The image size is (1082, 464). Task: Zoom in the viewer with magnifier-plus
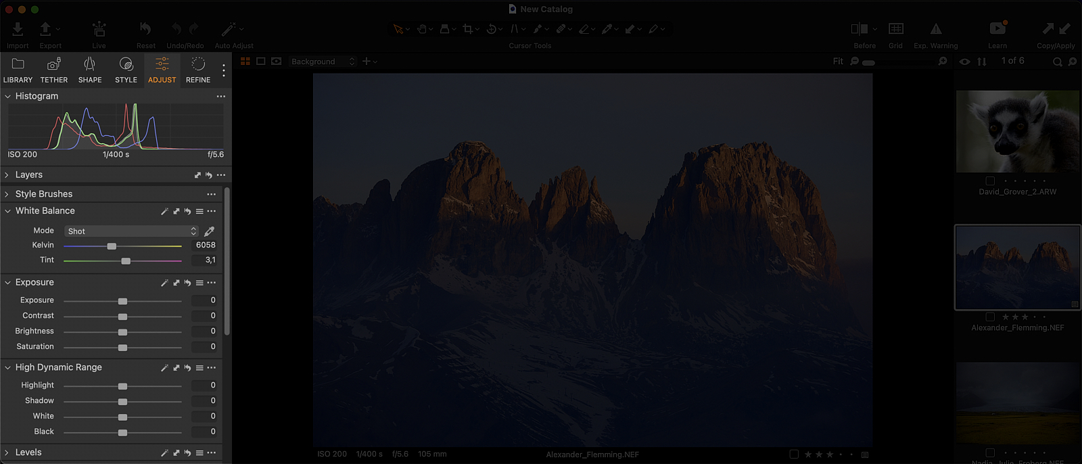943,62
